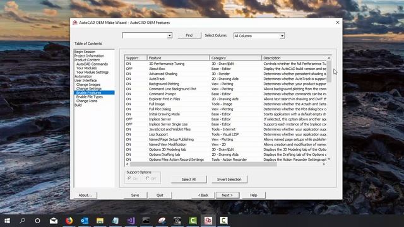Select the Inplace Server Single Use row
The width and height of the screenshot is (404, 227).
tap(226, 124)
